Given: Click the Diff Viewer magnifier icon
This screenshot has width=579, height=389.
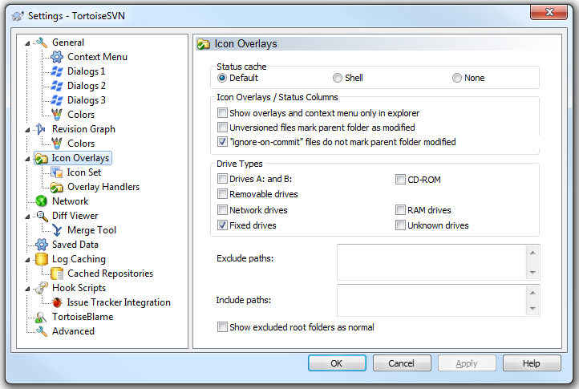Looking at the screenshot, I should click(42, 216).
